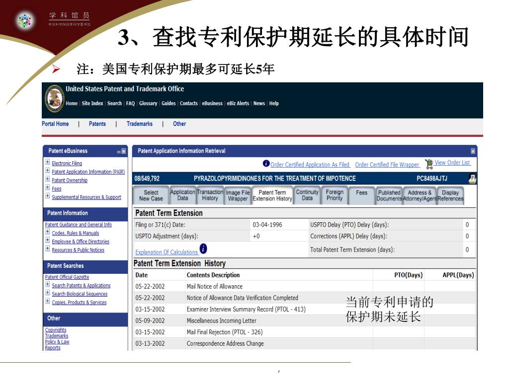This screenshot has height=381, width=509.
Task: Click the document icon beside PC8498AJTJ
Action: (x=472, y=178)
